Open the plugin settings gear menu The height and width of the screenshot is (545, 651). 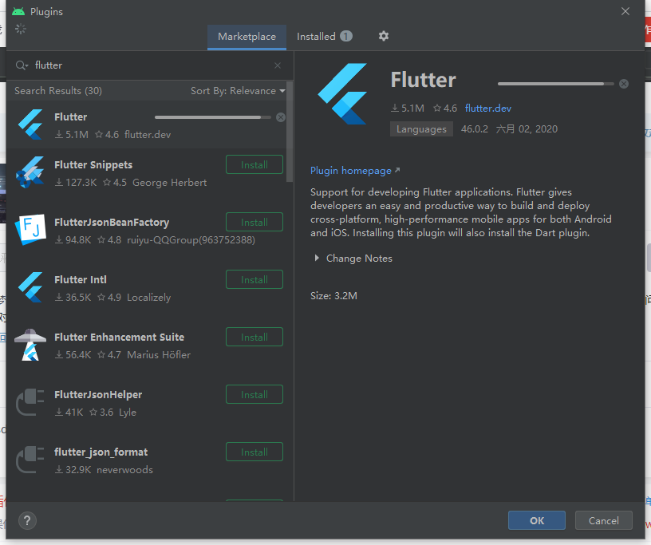[x=383, y=36]
